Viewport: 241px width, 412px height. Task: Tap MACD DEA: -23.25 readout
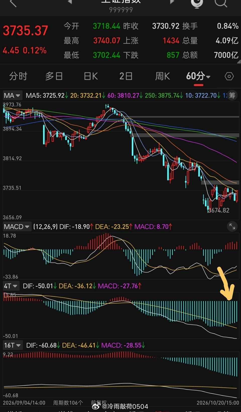114,227
